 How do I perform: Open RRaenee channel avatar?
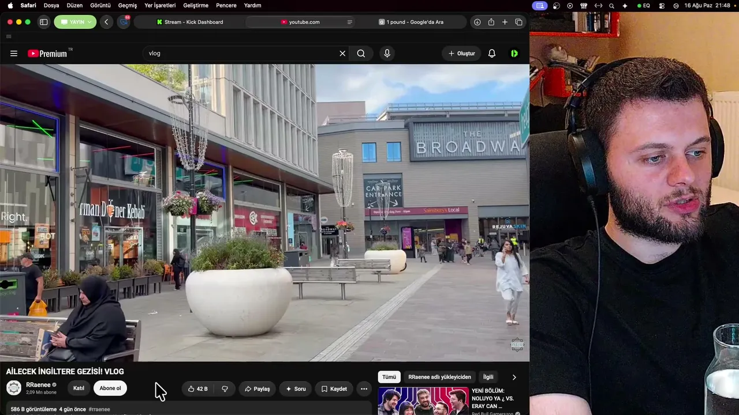click(14, 388)
